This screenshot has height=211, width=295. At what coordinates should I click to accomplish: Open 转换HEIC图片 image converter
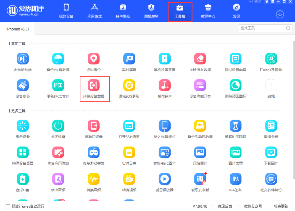tap(164, 155)
